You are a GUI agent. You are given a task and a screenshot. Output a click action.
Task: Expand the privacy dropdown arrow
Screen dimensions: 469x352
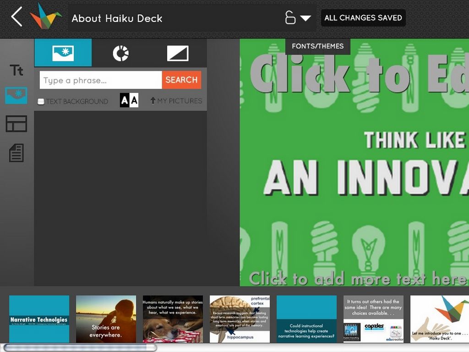(305, 18)
